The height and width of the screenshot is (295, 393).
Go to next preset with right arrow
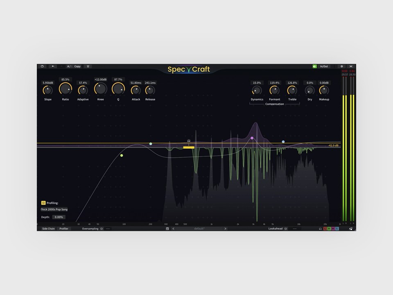coord(225,229)
